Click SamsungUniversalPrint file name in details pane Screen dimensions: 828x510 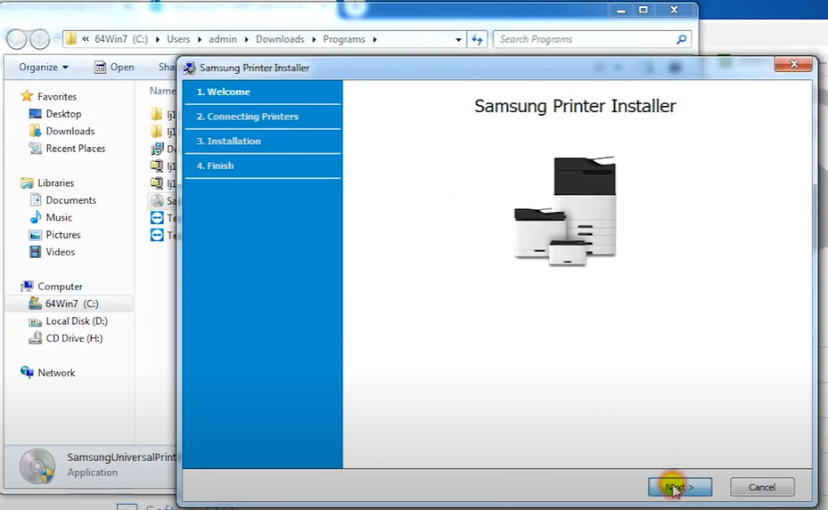(x=121, y=457)
